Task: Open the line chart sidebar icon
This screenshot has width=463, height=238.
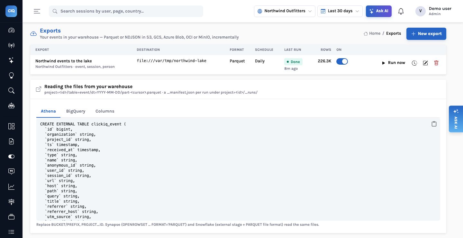Action: click(11, 187)
